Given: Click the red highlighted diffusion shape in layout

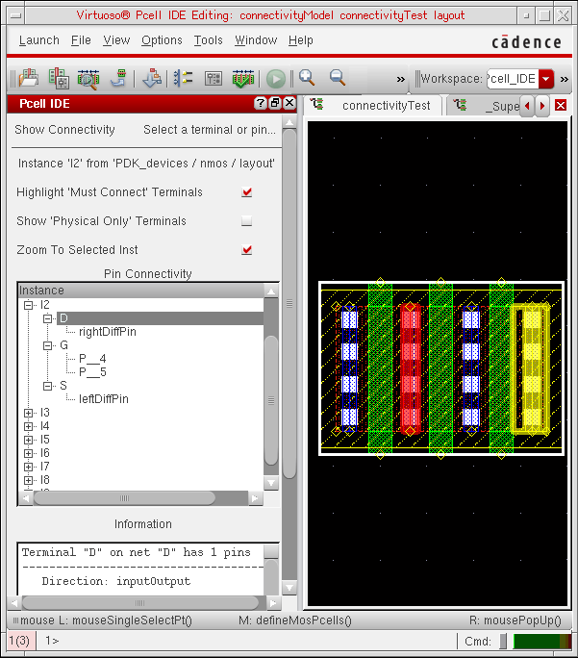Looking at the screenshot, I should [x=411, y=368].
